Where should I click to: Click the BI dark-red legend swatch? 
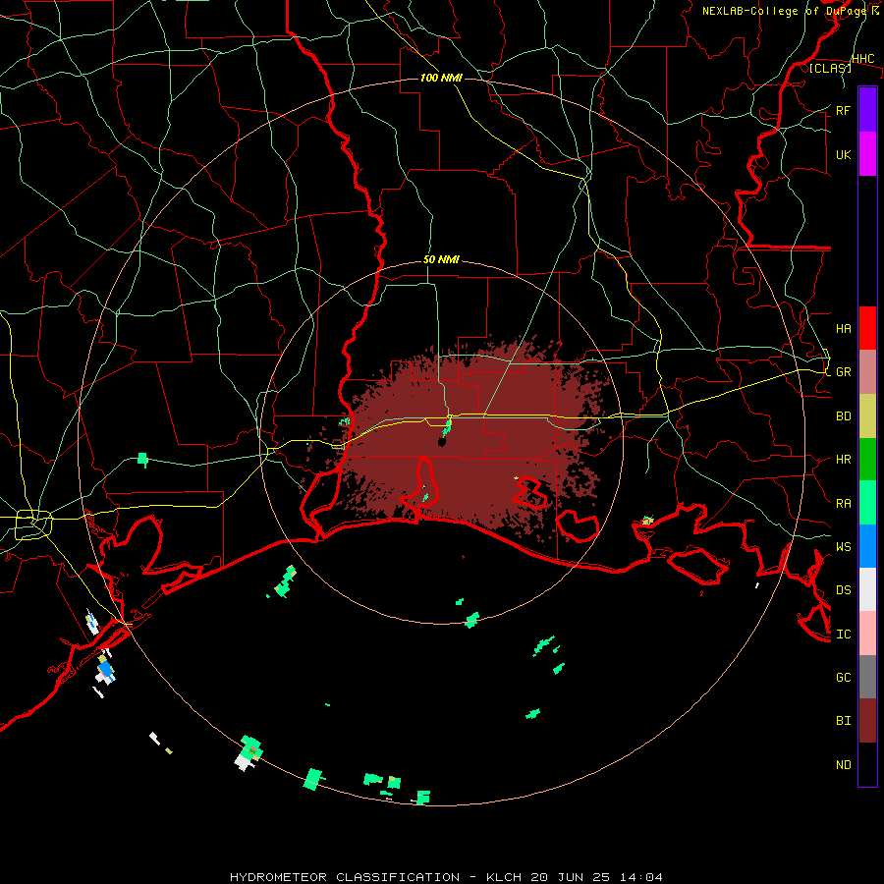(x=867, y=721)
